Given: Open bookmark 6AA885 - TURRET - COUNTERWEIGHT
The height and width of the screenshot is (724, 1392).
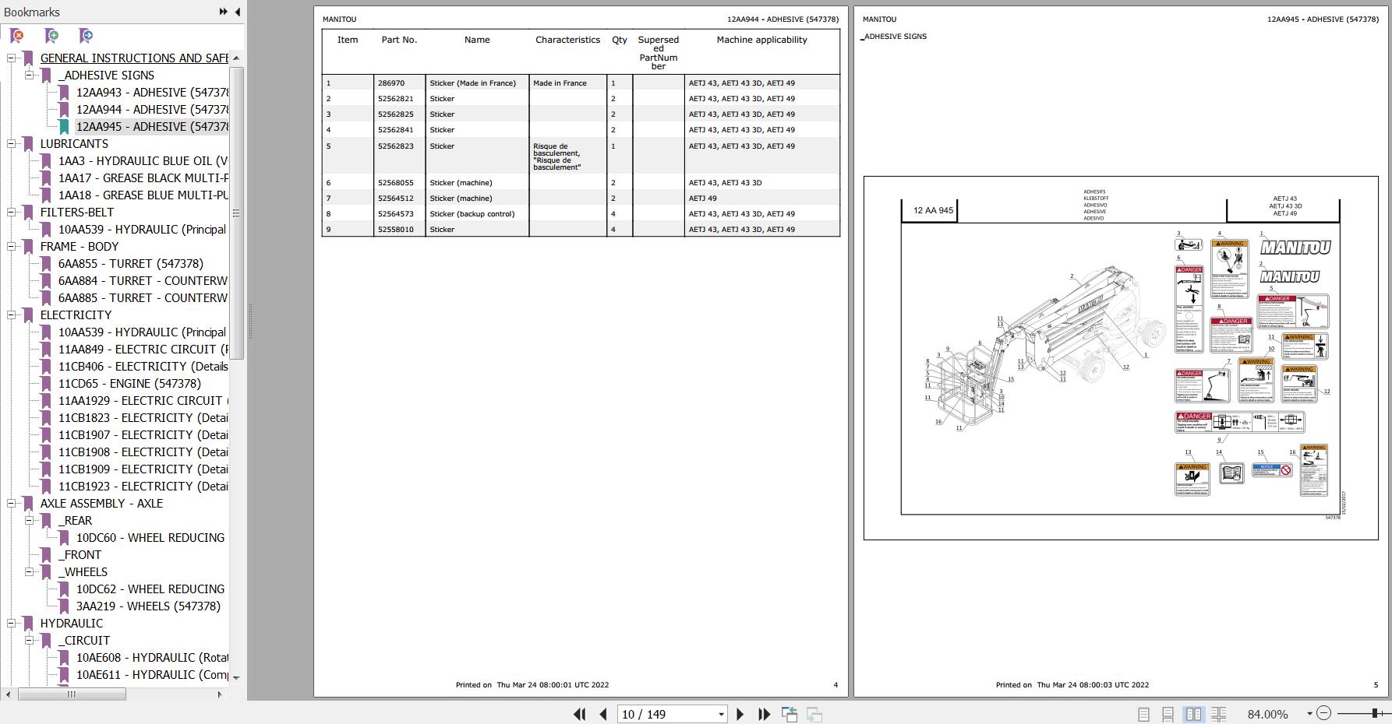Looking at the screenshot, I should coord(143,298).
